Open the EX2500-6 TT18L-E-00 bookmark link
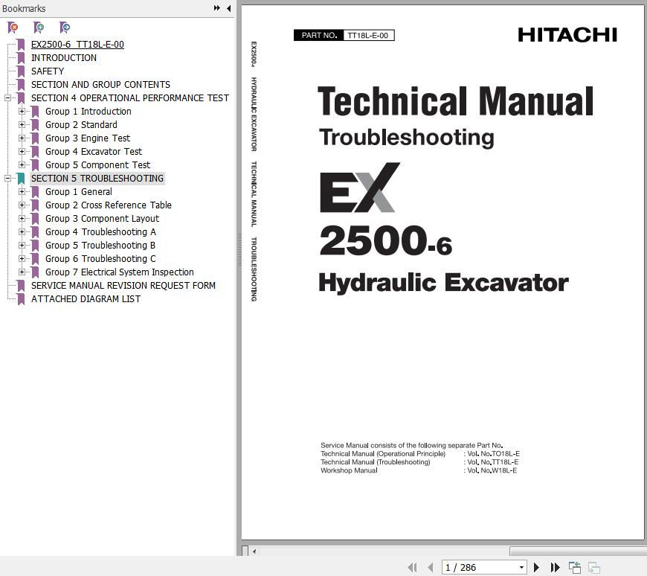This screenshot has height=576, width=647. pyautogui.click(x=77, y=45)
